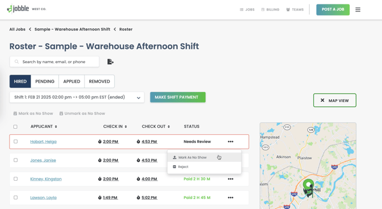The image size is (382, 209).
Task: Click the Jobble logo
Action: pyautogui.click(x=18, y=9)
